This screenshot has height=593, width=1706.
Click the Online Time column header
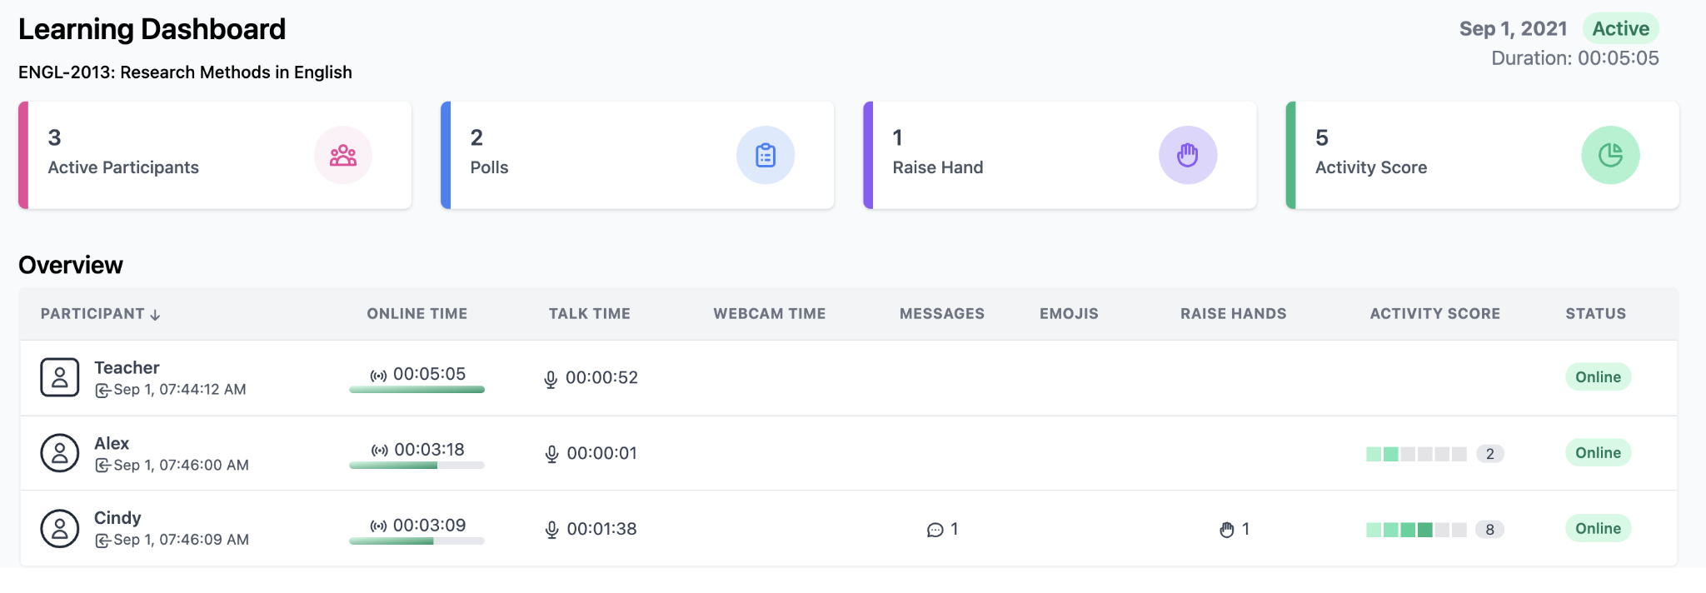[417, 314]
